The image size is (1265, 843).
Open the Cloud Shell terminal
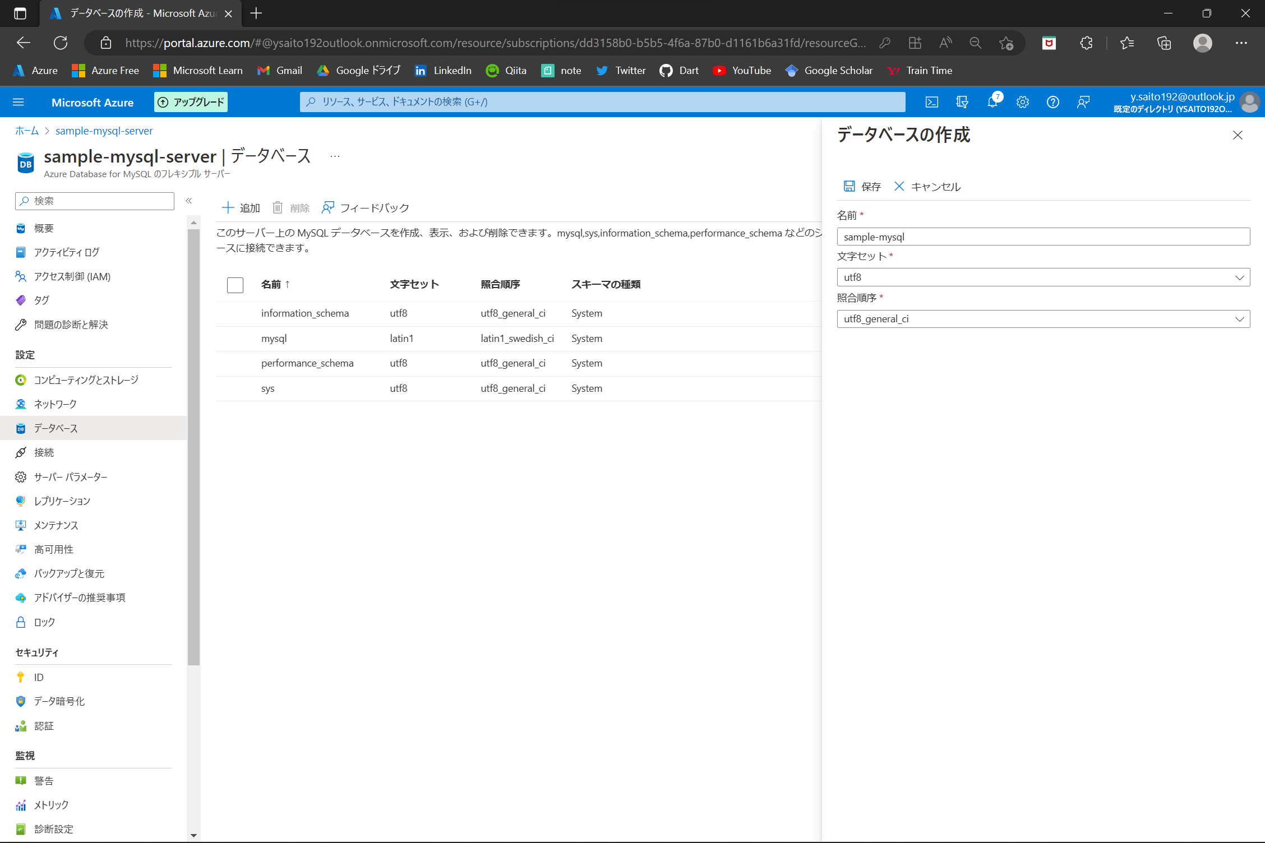932,102
